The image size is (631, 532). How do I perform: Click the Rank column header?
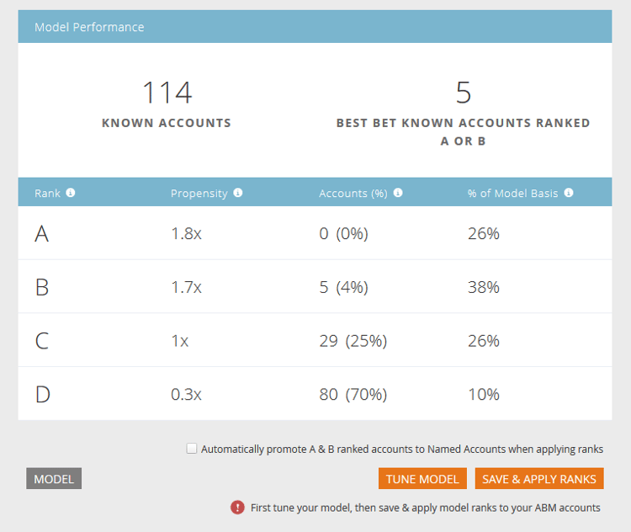tap(47, 193)
